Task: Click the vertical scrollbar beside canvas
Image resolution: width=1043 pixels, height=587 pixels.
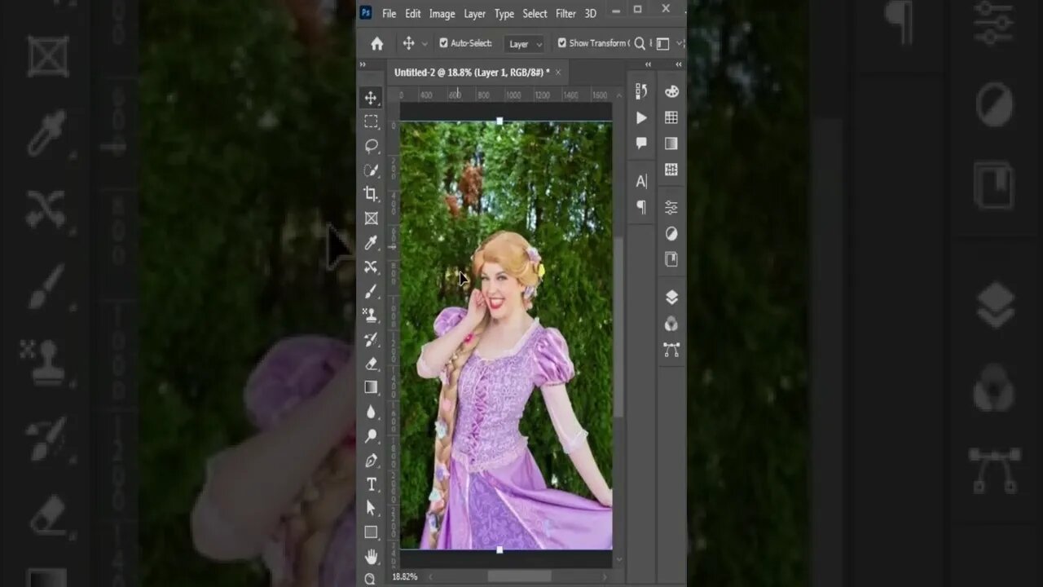Action: click(618, 326)
